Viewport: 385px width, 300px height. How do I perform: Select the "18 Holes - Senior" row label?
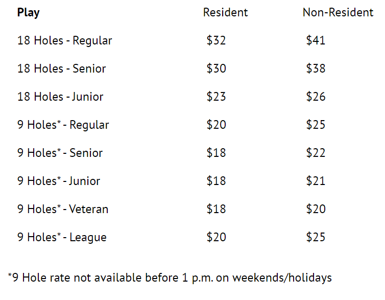point(61,69)
